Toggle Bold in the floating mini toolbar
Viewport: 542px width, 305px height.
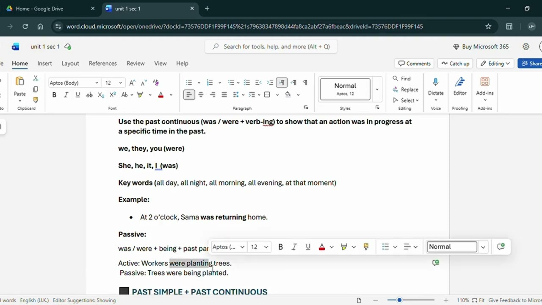[x=280, y=247]
